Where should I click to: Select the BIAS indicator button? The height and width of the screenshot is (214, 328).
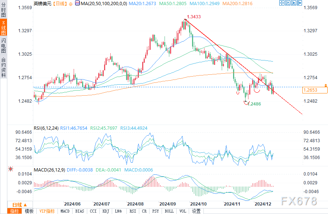pyautogui.click(x=80, y=211)
